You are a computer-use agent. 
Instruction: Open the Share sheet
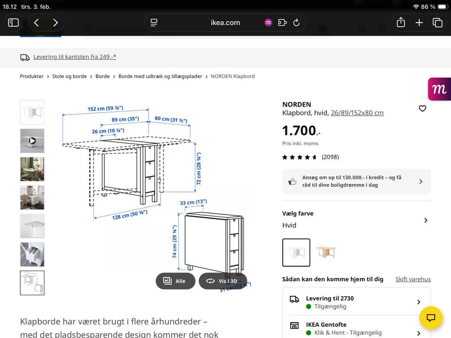pos(401,22)
